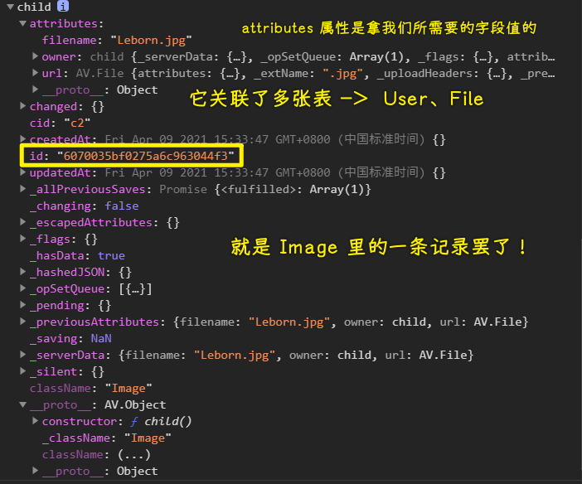Screen dimensions: 582x484
Task: Expand the constructor child() function
Action: (x=36, y=420)
